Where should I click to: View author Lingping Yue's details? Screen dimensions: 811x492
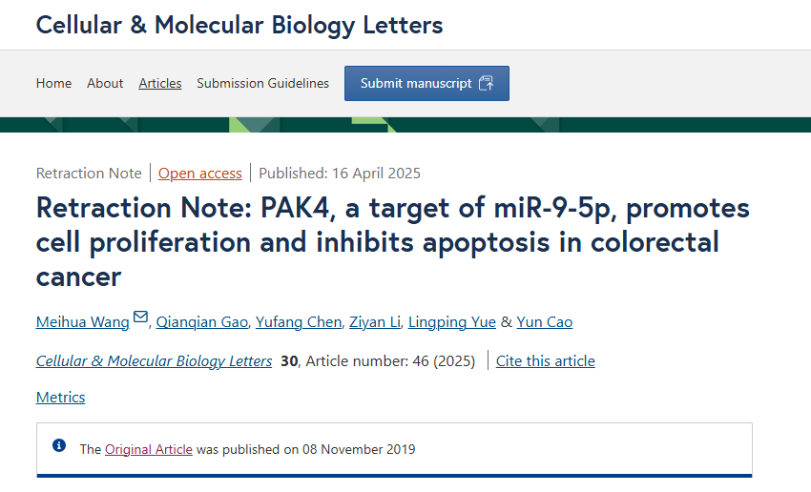(452, 322)
